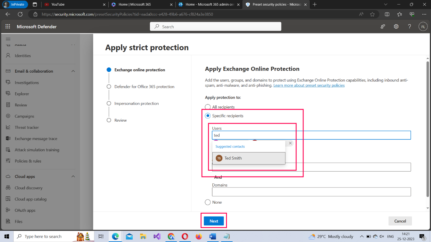Open Attack simulation training in sidebar

[37, 150]
